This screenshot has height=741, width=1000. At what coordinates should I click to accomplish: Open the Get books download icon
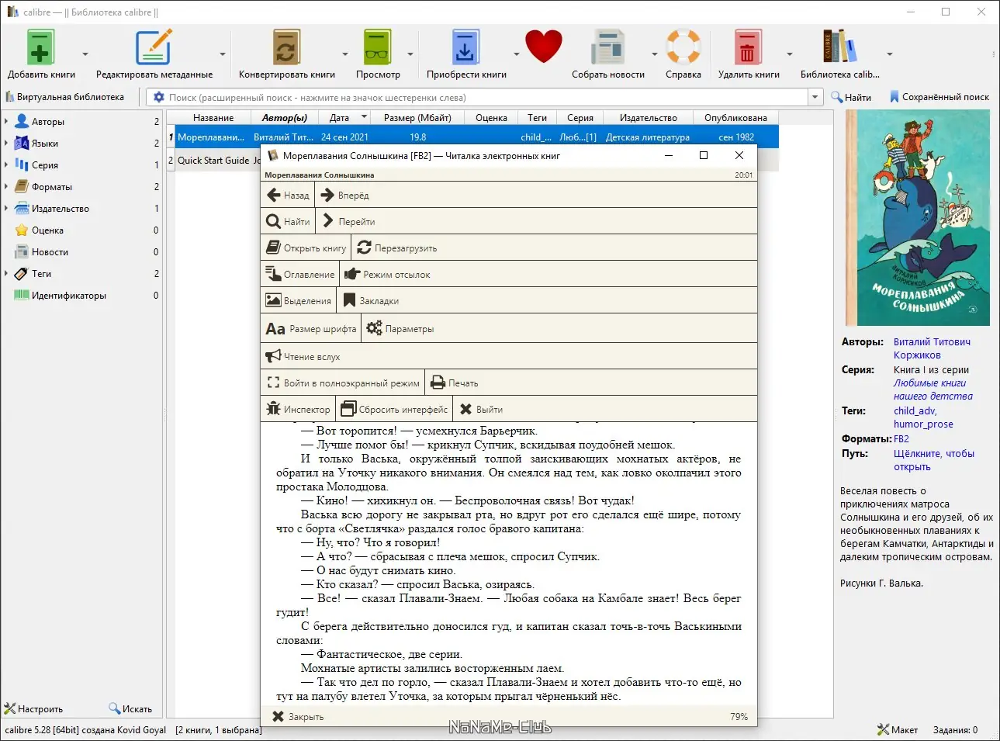point(465,47)
